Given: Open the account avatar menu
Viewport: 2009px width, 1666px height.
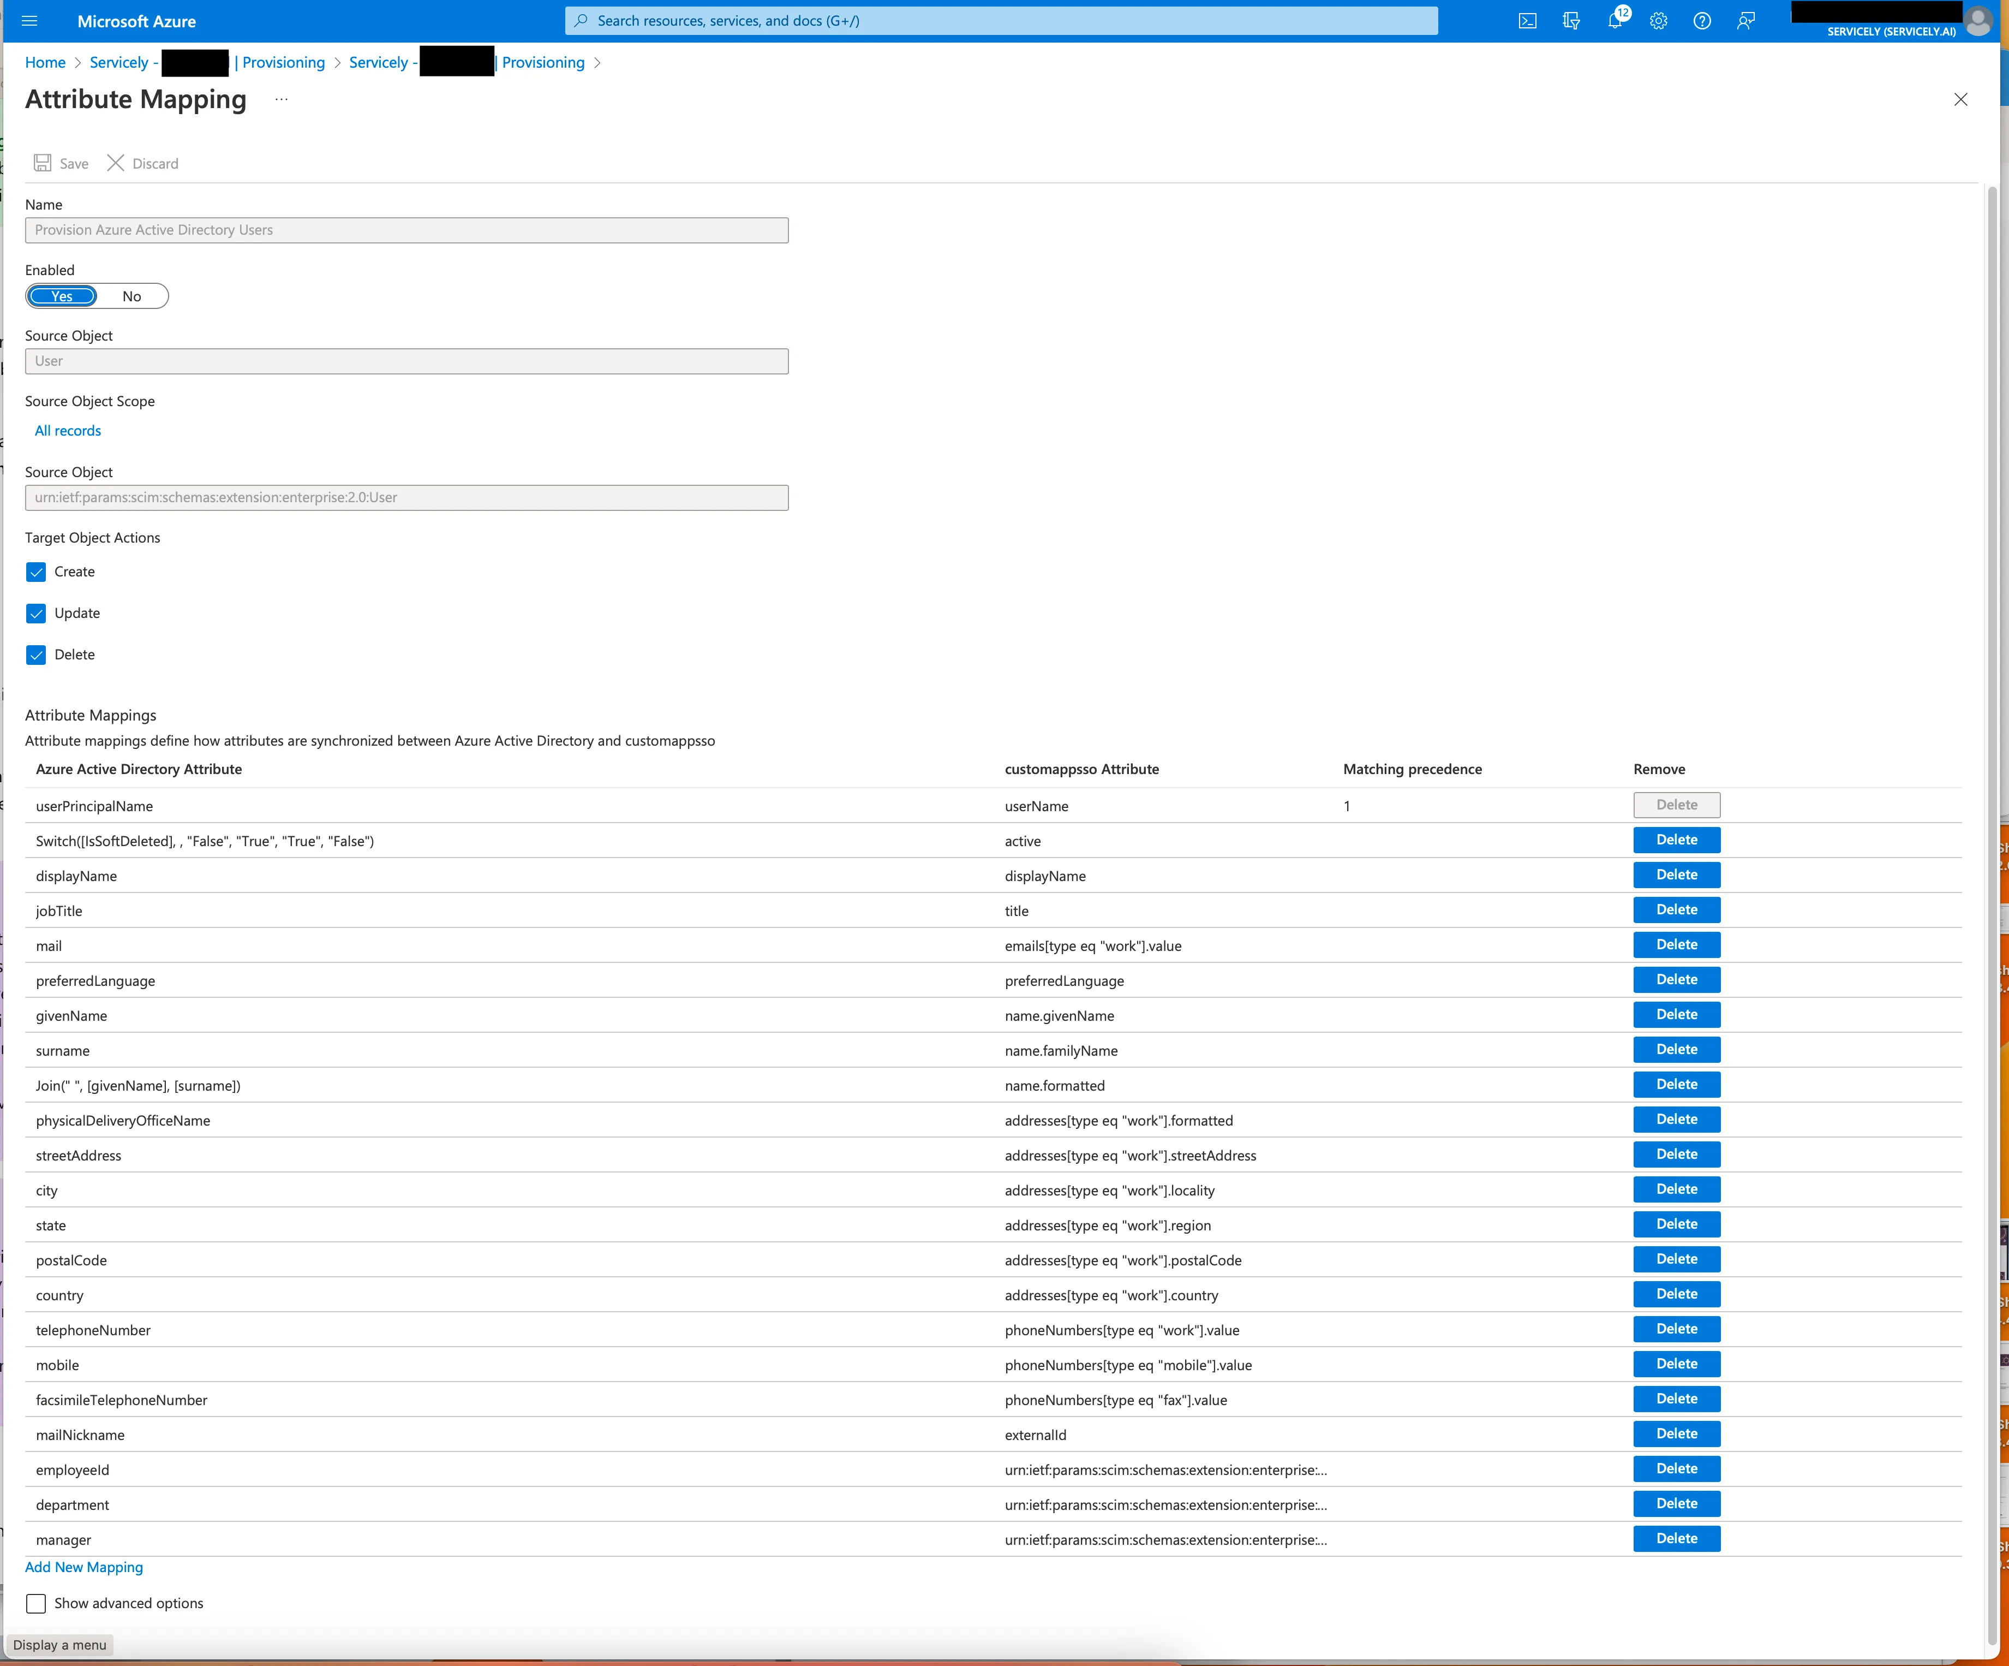Looking at the screenshot, I should click(x=1978, y=20).
